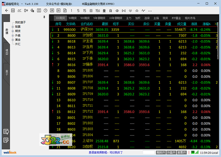Open the 现货 tab

[165, 18]
